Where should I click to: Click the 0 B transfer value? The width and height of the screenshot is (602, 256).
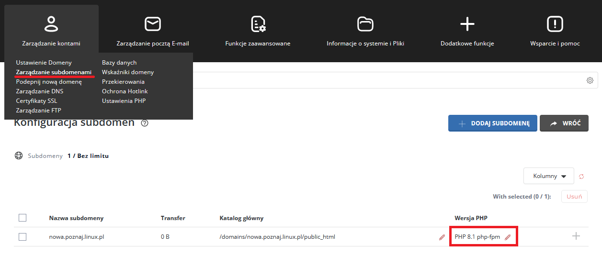tap(165, 236)
